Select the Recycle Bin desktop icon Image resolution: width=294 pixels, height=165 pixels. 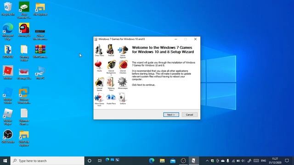(8, 9)
